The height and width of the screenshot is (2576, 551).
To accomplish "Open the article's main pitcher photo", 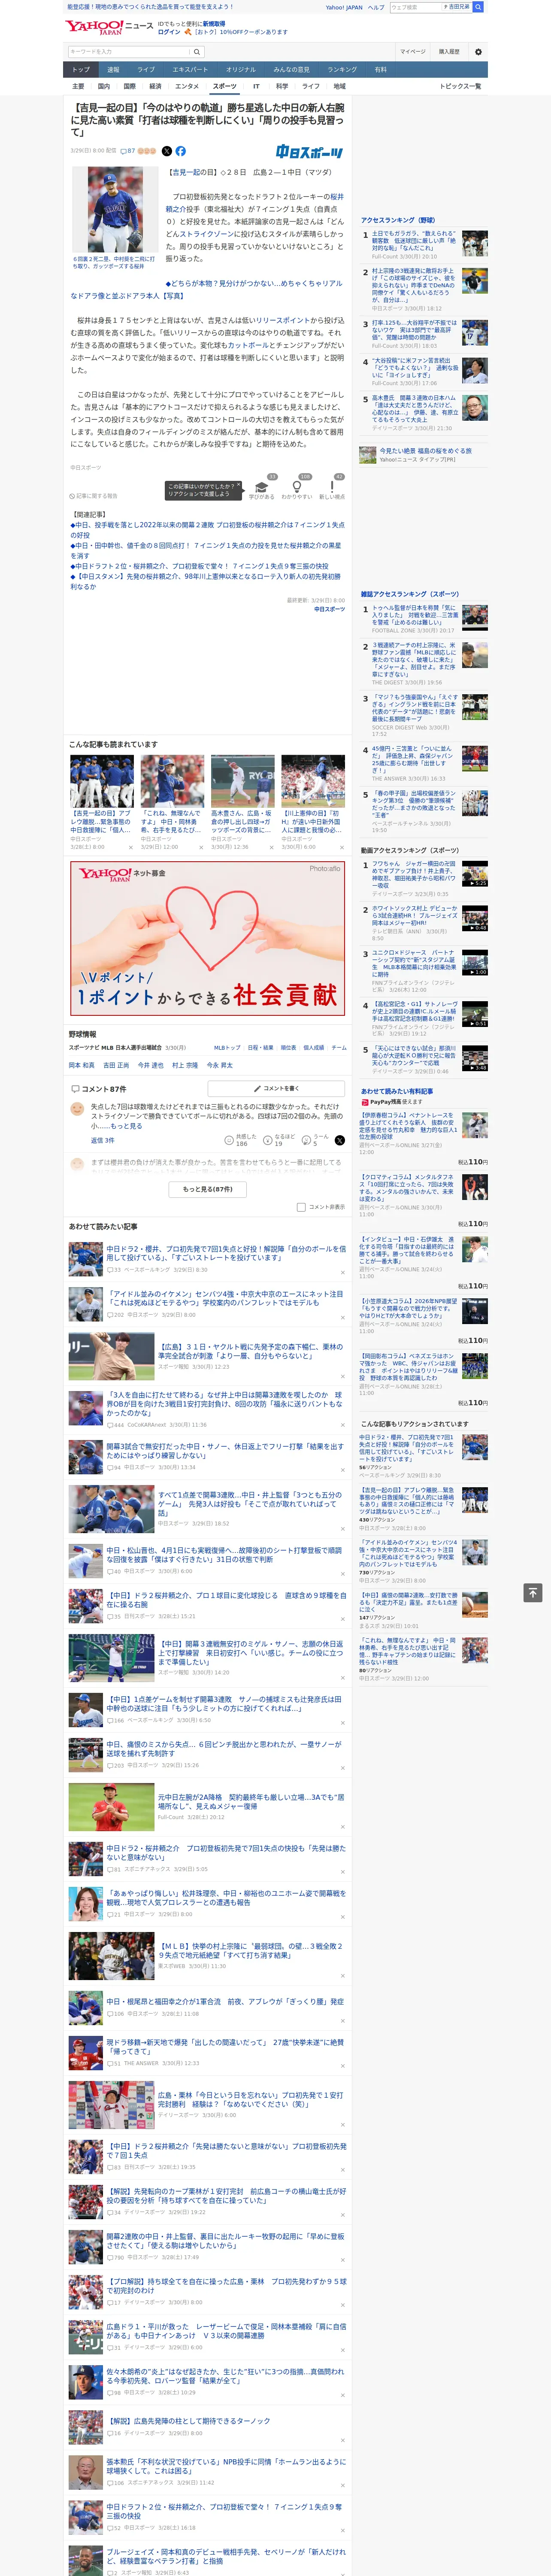I will 115,209.
